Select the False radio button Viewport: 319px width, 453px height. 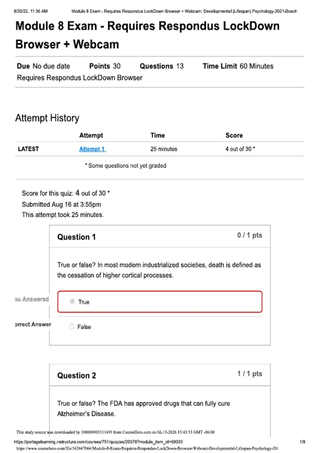click(x=72, y=326)
